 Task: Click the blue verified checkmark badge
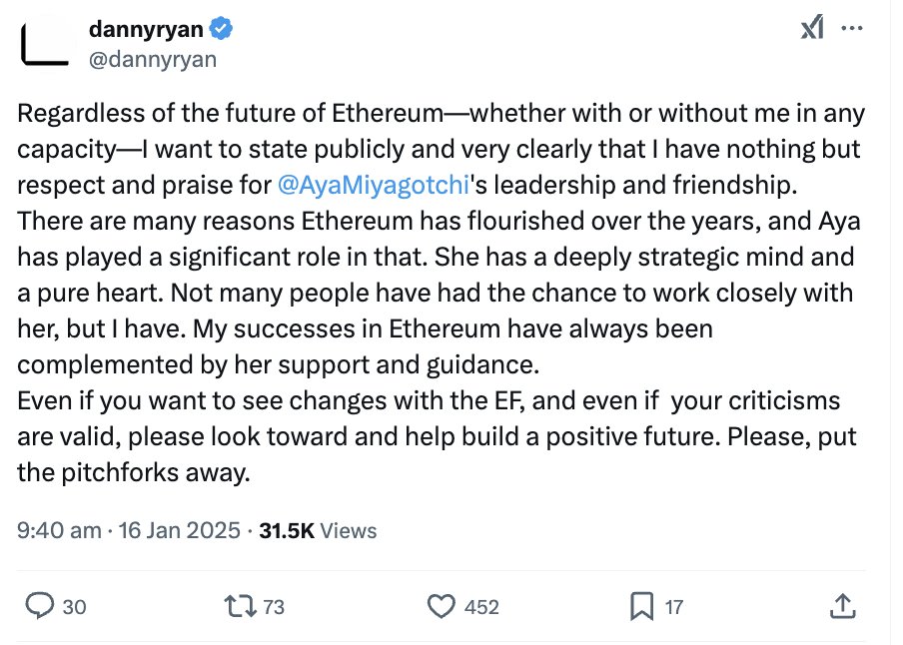tap(221, 29)
